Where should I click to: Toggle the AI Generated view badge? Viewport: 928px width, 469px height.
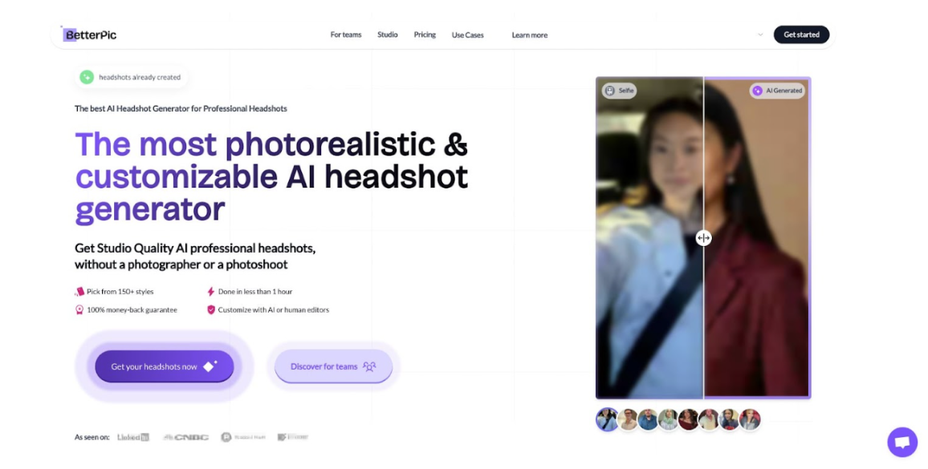(775, 91)
